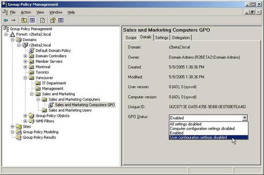
Task: Choose All settings disabled option
Action: pyautogui.click(x=208, y=124)
